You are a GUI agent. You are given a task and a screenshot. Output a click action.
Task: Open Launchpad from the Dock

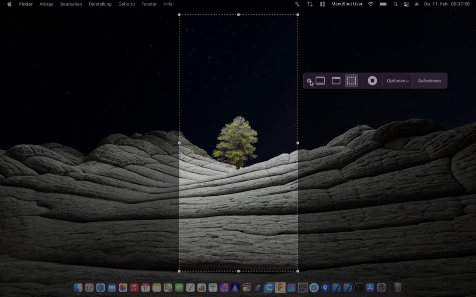89,287
